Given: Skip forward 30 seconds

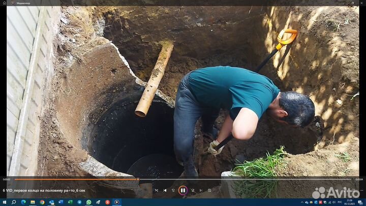Looking at the screenshot, I should pyautogui.click(x=192, y=191).
